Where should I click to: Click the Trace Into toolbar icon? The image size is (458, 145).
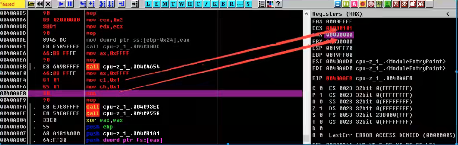pyautogui.click(x=102, y=4)
